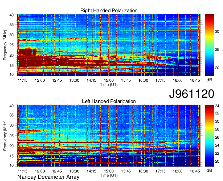
Task: Click the 24 value on the Left Handed colorbar
Action: (x=217, y=145)
